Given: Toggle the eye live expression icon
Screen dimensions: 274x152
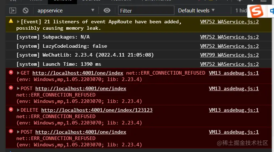Looking at the screenshot, I should point(107,11).
